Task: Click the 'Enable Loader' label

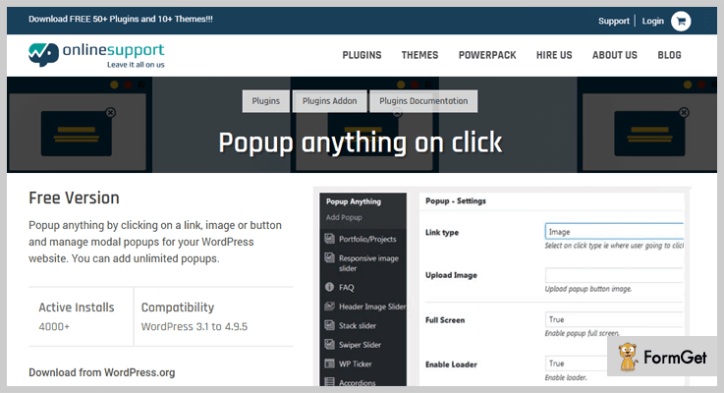Action: 451,365
